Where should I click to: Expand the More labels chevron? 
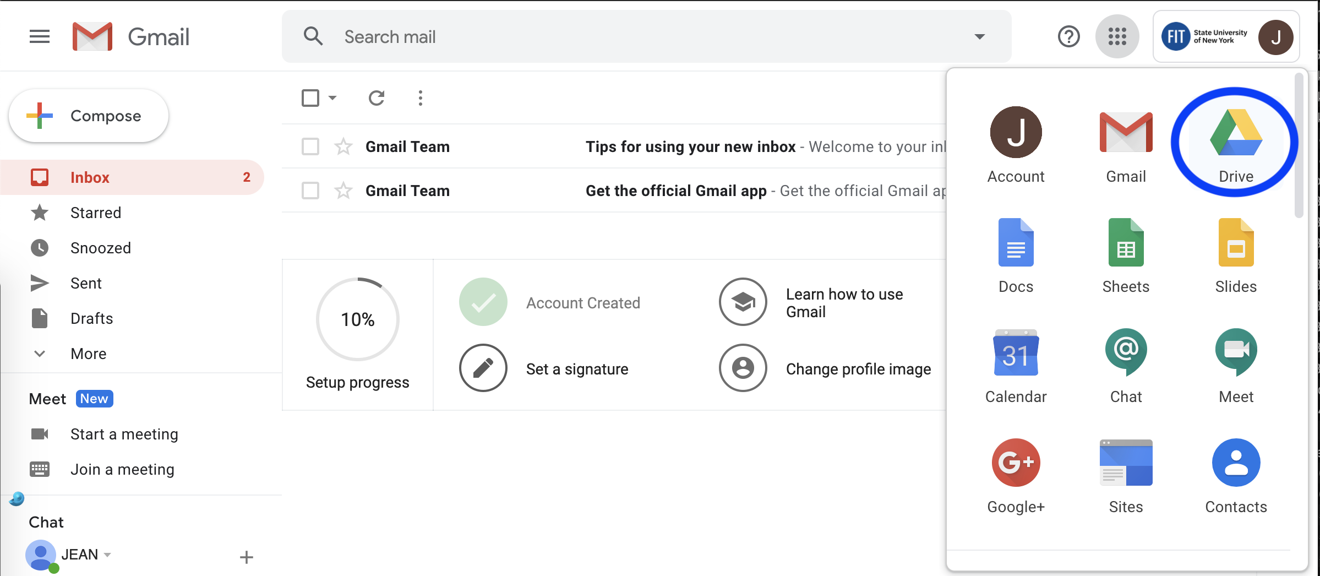pos(40,354)
